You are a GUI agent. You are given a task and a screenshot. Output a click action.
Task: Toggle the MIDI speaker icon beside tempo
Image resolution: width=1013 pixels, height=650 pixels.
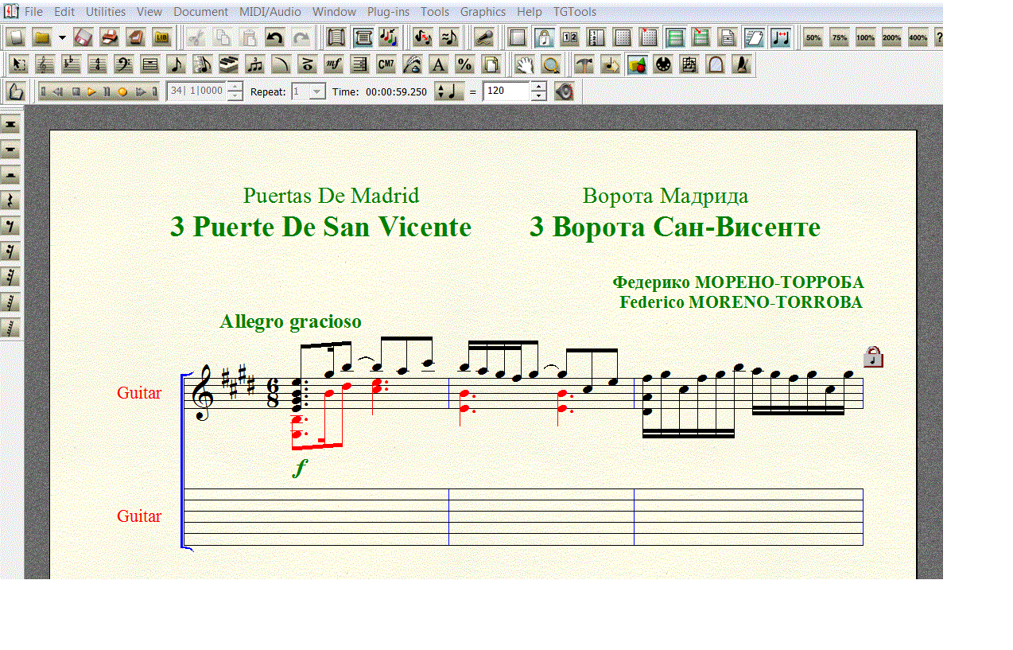pyautogui.click(x=564, y=91)
